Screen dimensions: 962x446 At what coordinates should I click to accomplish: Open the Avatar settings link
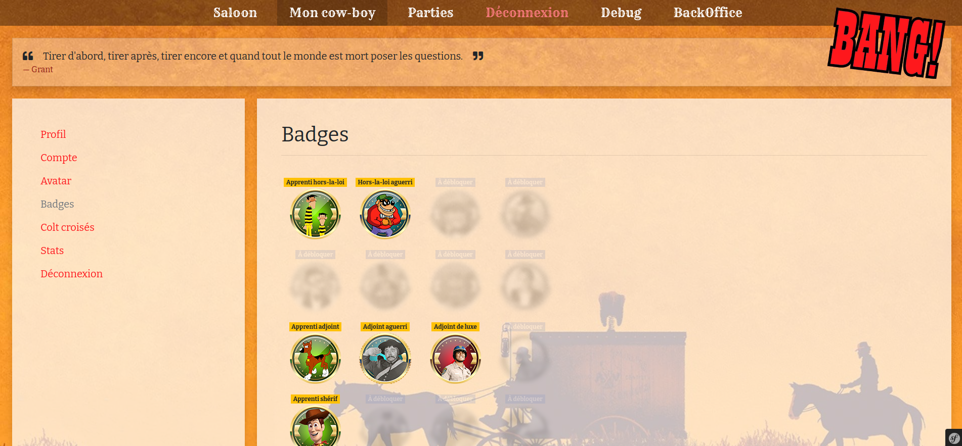tap(56, 181)
